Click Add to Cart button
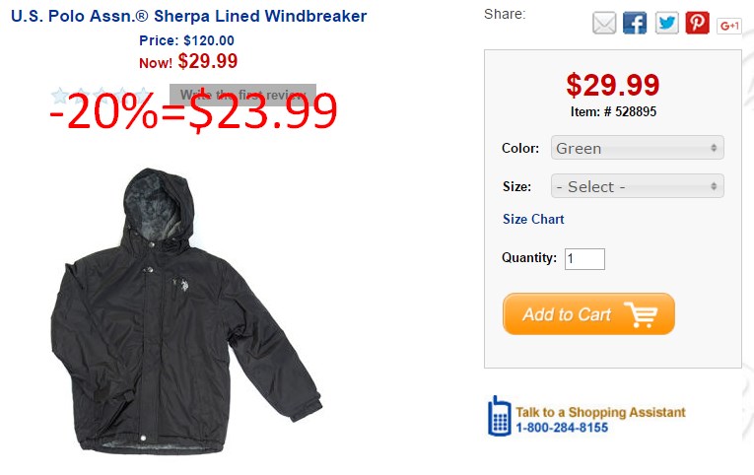 588,314
